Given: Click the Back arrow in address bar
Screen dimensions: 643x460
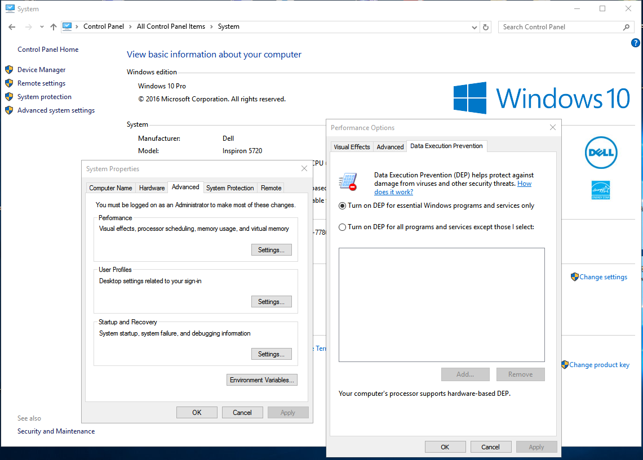Looking at the screenshot, I should point(12,26).
